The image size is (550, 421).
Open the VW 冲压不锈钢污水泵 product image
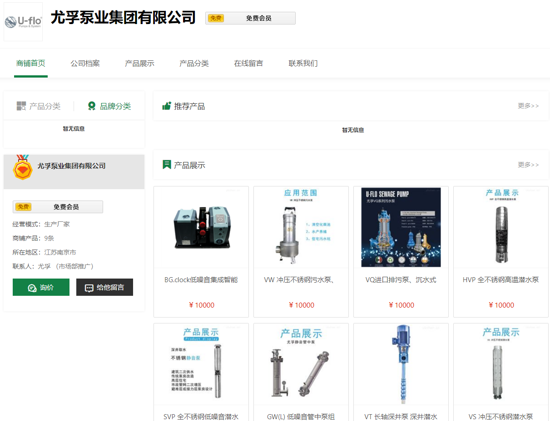tap(301, 227)
